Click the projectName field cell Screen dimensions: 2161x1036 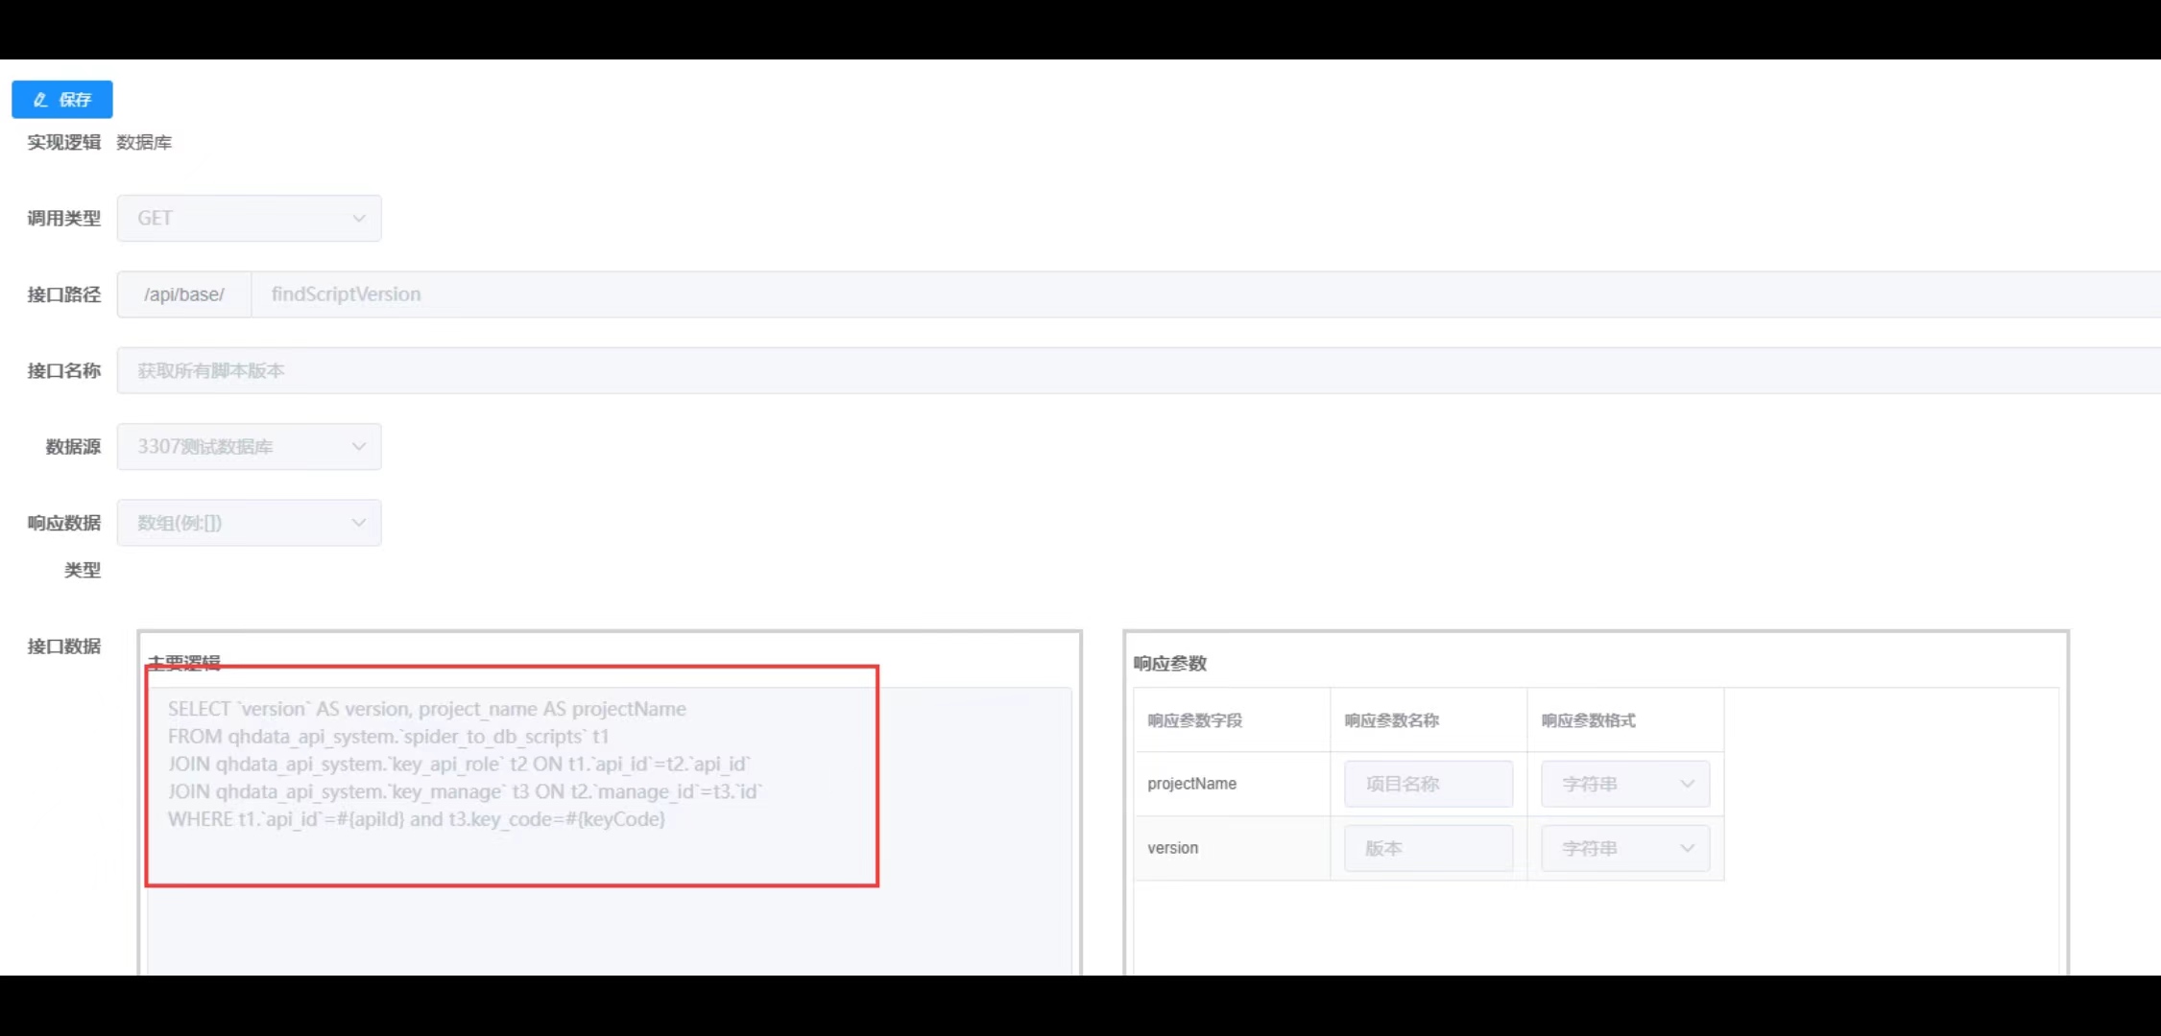click(1232, 784)
